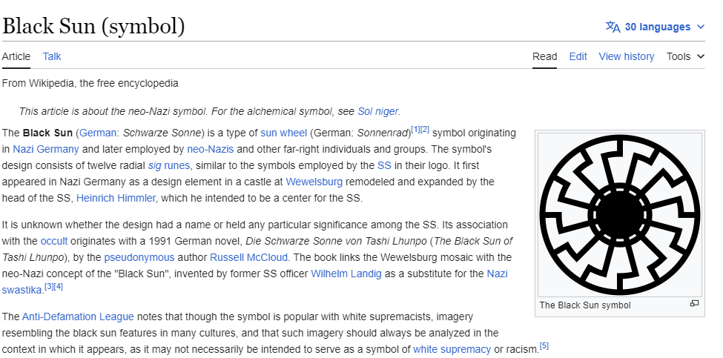723x358 pixels.
Task: Open the SS link
Action: [384, 165]
